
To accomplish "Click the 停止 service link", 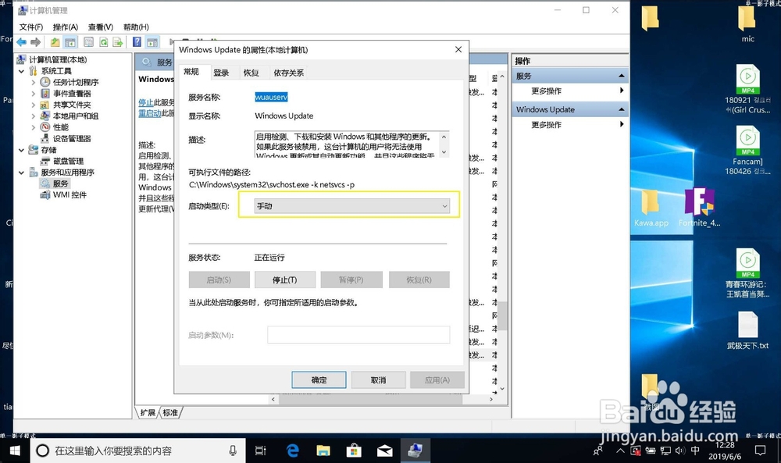I will 148,102.
